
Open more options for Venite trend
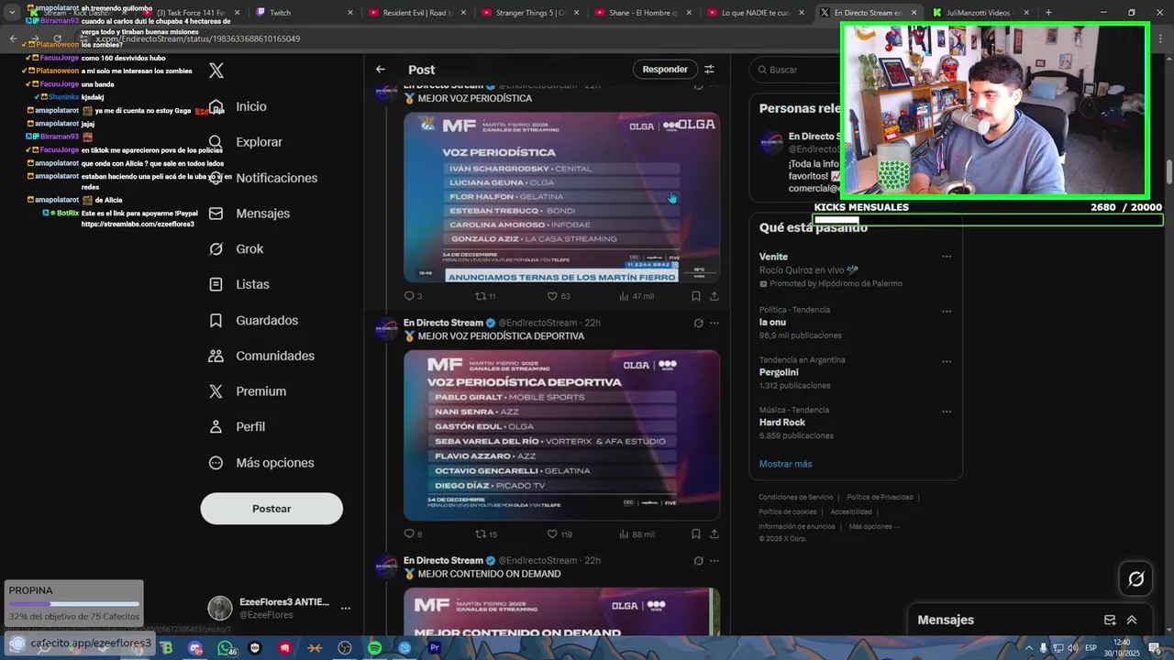click(947, 257)
